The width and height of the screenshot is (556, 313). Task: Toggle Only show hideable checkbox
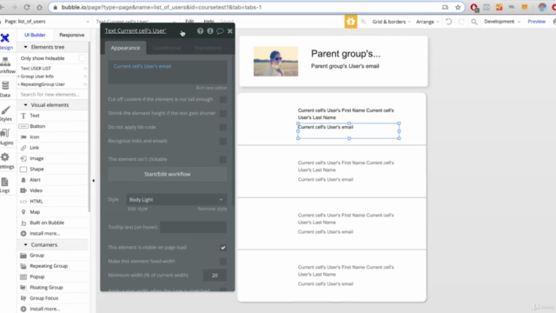(83, 58)
